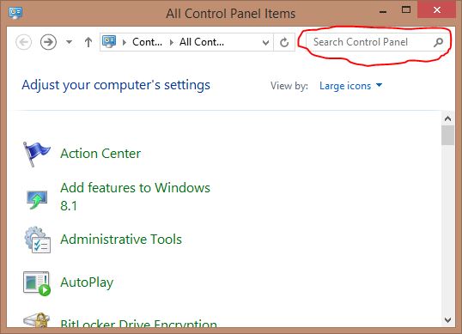The image size is (462, 334).
Task: Open the Administrative Tools gear icon
Action: pos(38,240)
